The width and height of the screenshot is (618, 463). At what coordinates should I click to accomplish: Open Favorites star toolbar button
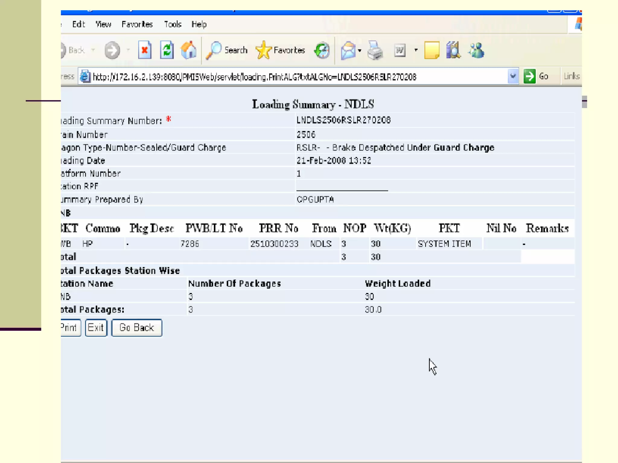point(280,50)
